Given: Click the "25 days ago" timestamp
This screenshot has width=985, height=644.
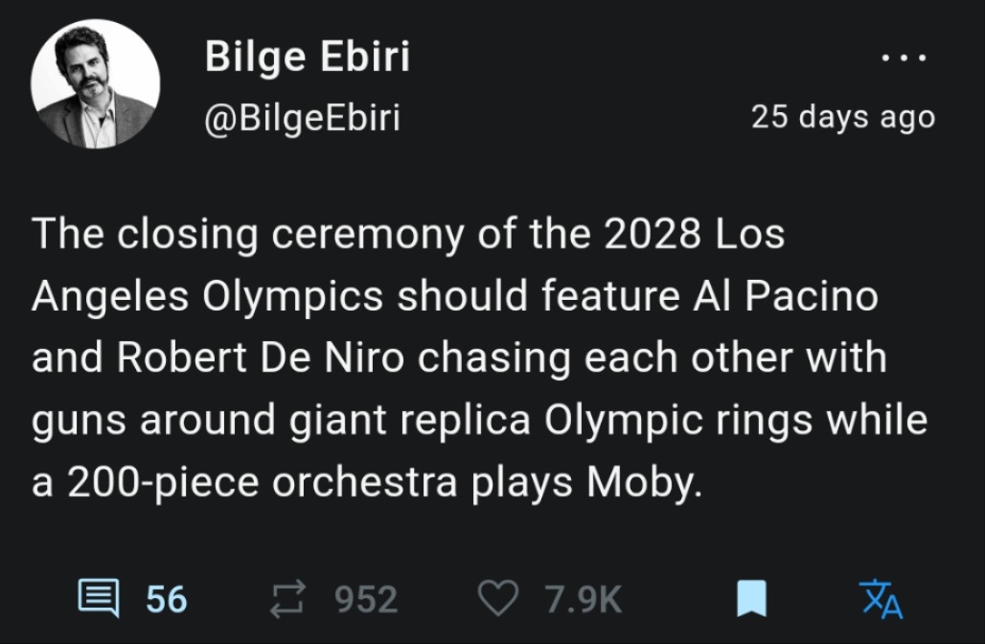Looking at the screenshot, I should (842, 117).
